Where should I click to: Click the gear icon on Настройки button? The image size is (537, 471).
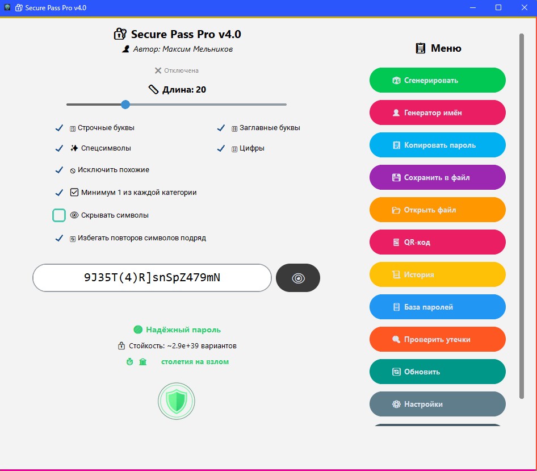pyautogui.click(x=396, y=404)
